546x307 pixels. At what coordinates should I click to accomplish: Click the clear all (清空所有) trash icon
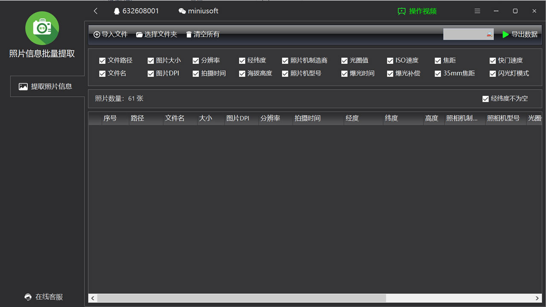click(189, 34)
